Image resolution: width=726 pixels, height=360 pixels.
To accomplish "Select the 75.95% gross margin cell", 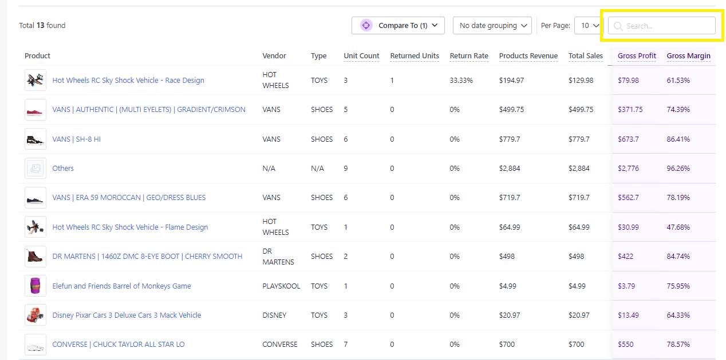I will (x=678, y=286).
